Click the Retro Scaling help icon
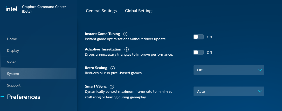 [113, 68]
